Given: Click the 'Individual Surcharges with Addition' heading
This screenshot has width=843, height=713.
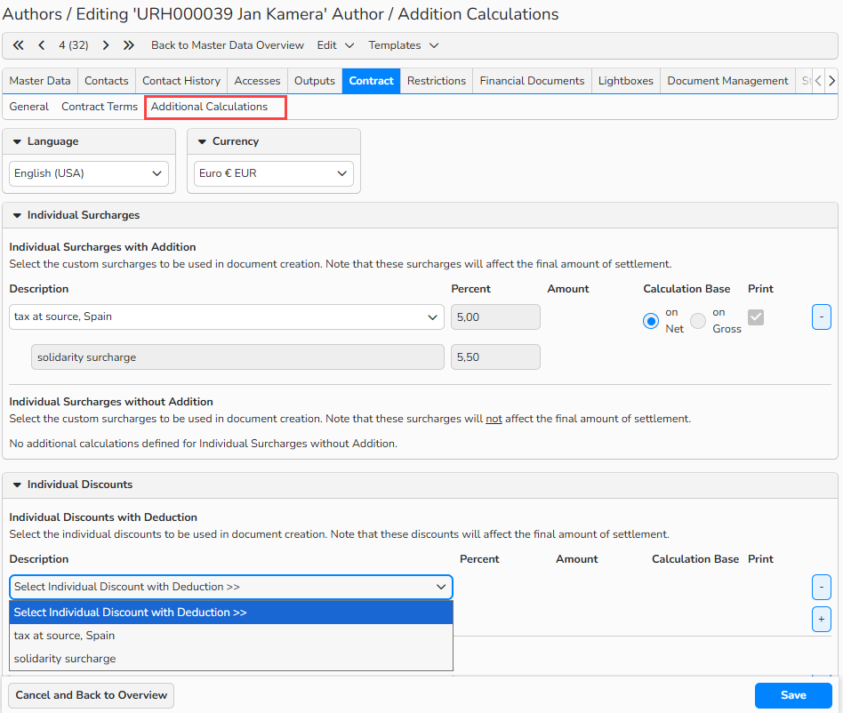Looking at the screenshot, I should point(102,247).
